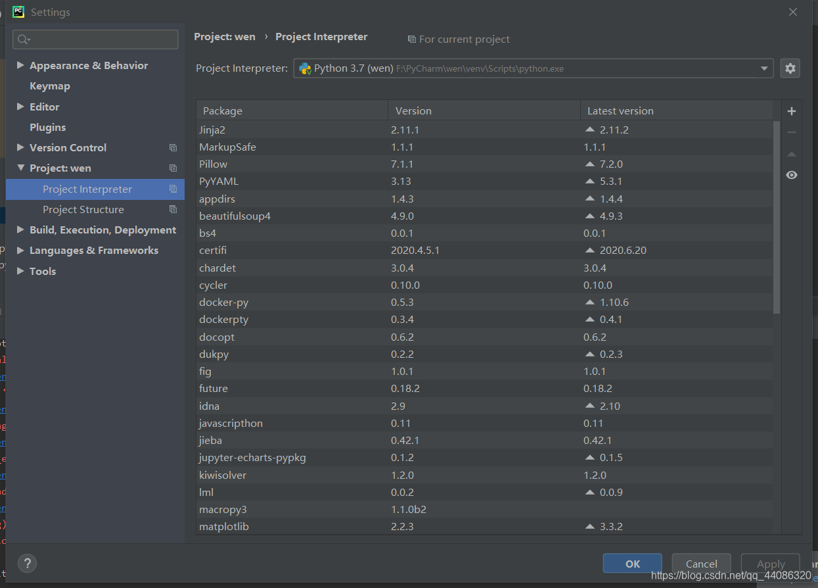Click the PyCharm logo in title bar

pyautogui.click(x=18, y=12)
